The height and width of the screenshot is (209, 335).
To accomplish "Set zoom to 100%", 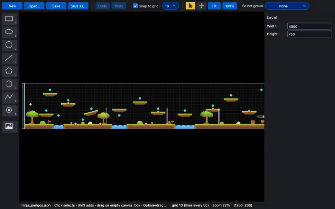I will point(229,6).
